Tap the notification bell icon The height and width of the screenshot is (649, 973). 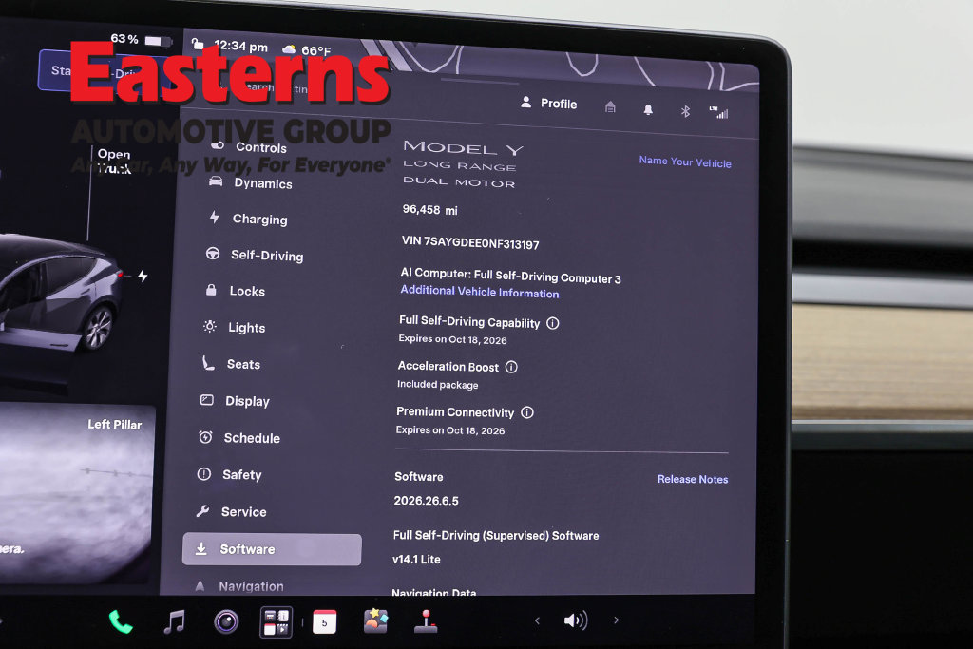tap(648, 110)
